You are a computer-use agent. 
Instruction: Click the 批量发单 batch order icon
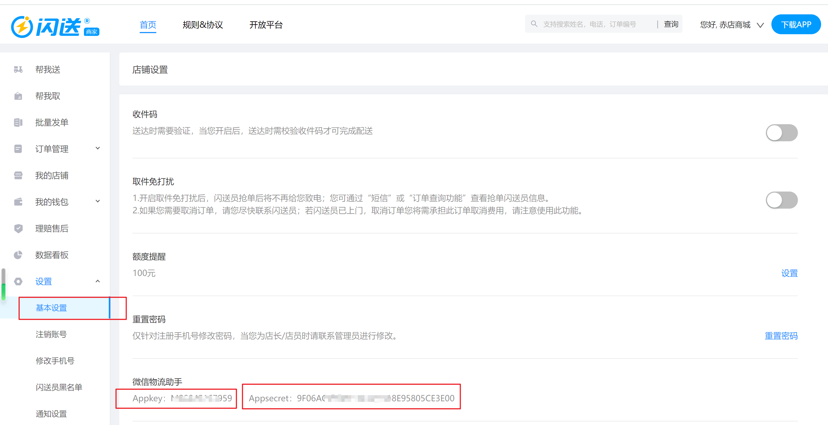click(18, 122)
